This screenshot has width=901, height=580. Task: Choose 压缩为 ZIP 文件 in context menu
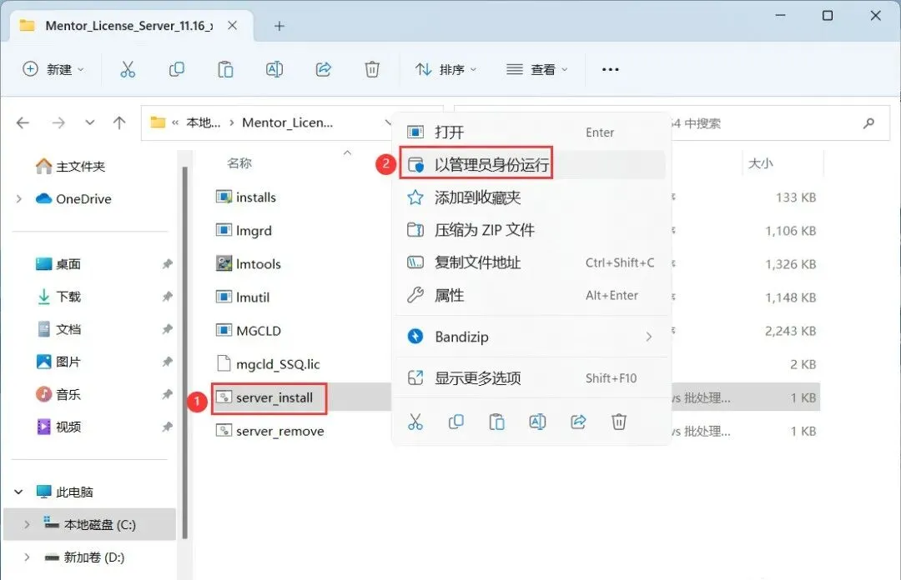(x=531, y=230)
